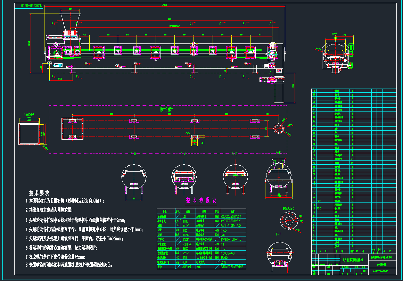The height and width of the screenshot is (281, 403).
Task: Click the D-D section circular view
Action: pyautogui.click(x=235, y=176)
